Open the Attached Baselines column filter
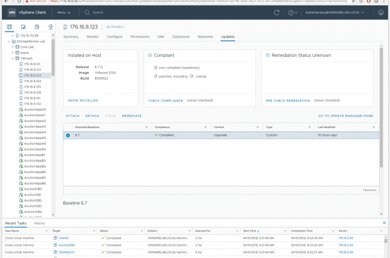The image size is (390, 258). 146,127
